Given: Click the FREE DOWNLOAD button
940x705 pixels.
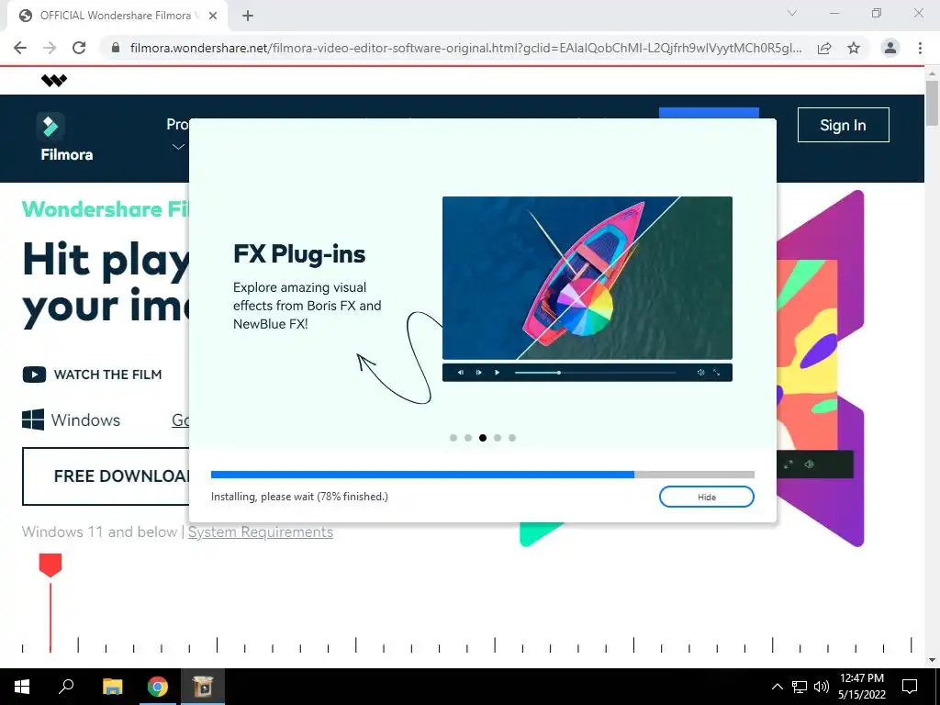Looking at the screenshot, I should point(106,476).
